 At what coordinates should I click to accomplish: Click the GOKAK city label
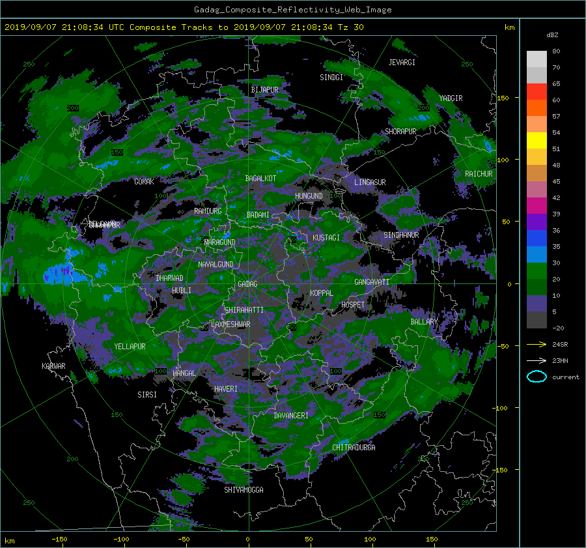(144, 181)
